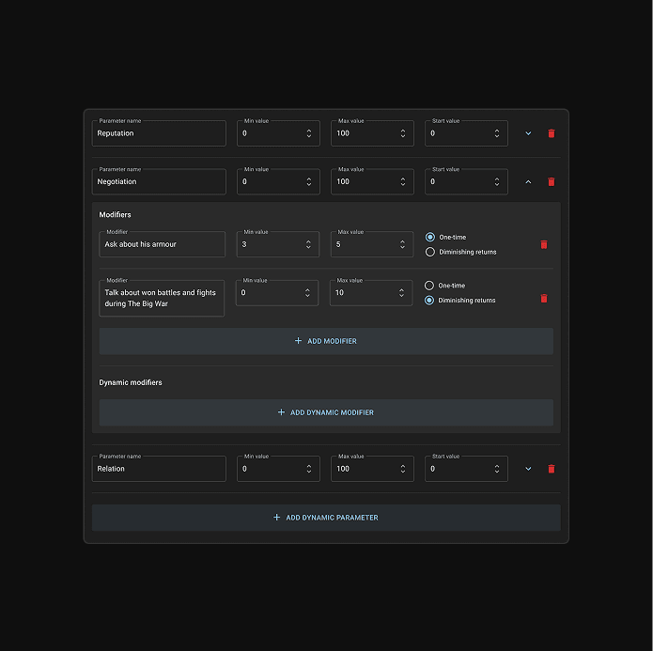The width and height of the screenshot is (653, 651).
Task: Delete the 'Talk about won battles' modifier
Action: point(543,299)
